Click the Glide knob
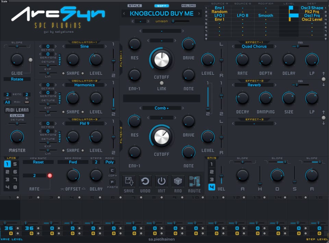Viewport: 329px width, 243px height. 17,60
